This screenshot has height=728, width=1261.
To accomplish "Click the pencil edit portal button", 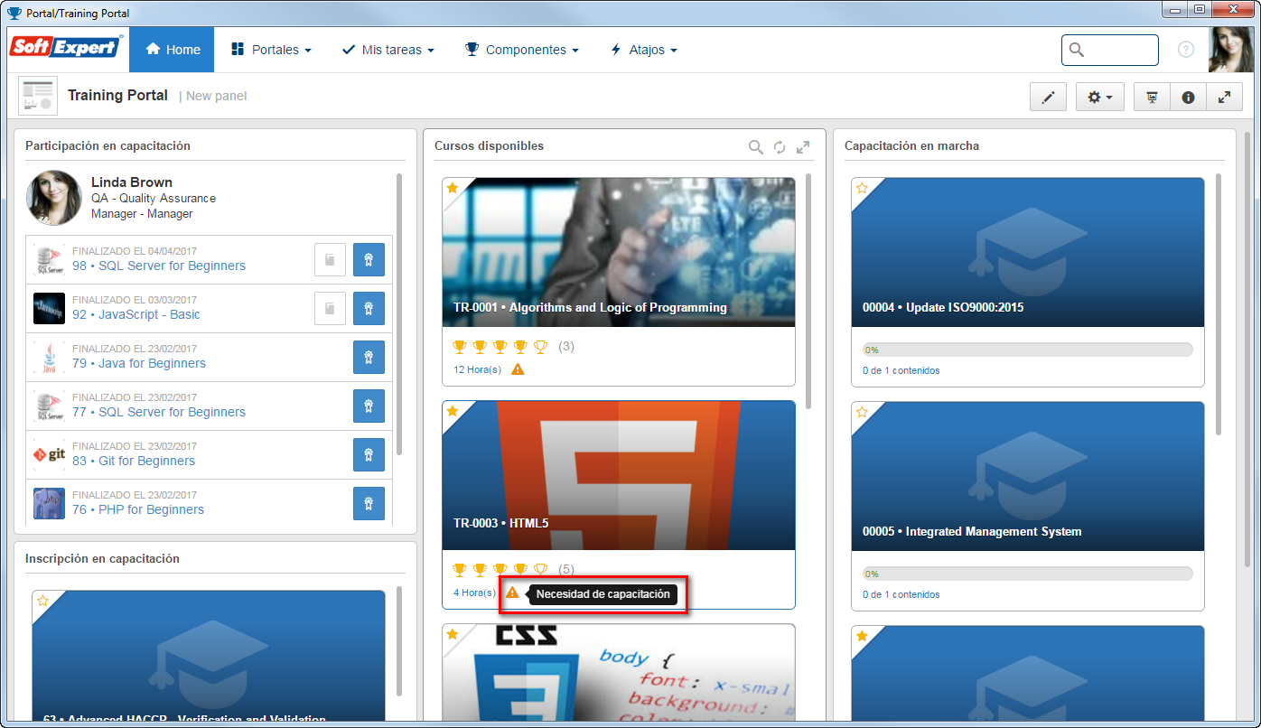I will 1048,97.
